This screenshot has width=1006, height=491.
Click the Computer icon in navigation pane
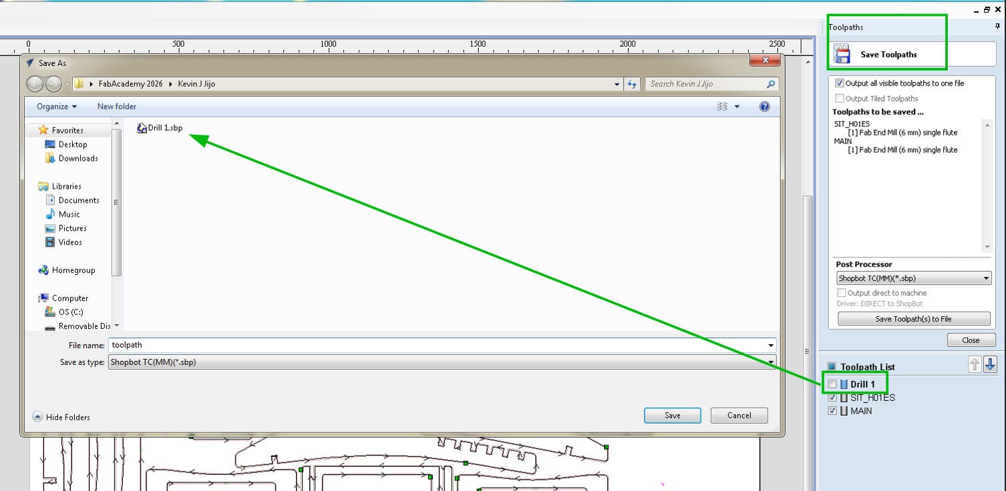point(43,298)
